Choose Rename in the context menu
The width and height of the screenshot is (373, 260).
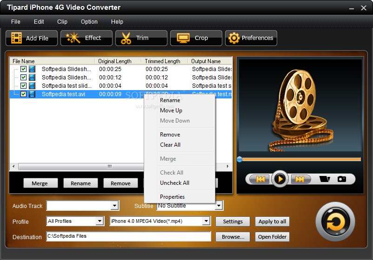click(x=180, y=100)
